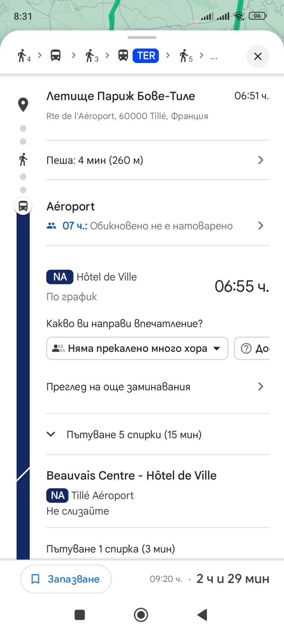Tap the drag handle atop the sheet

(142, 38)
